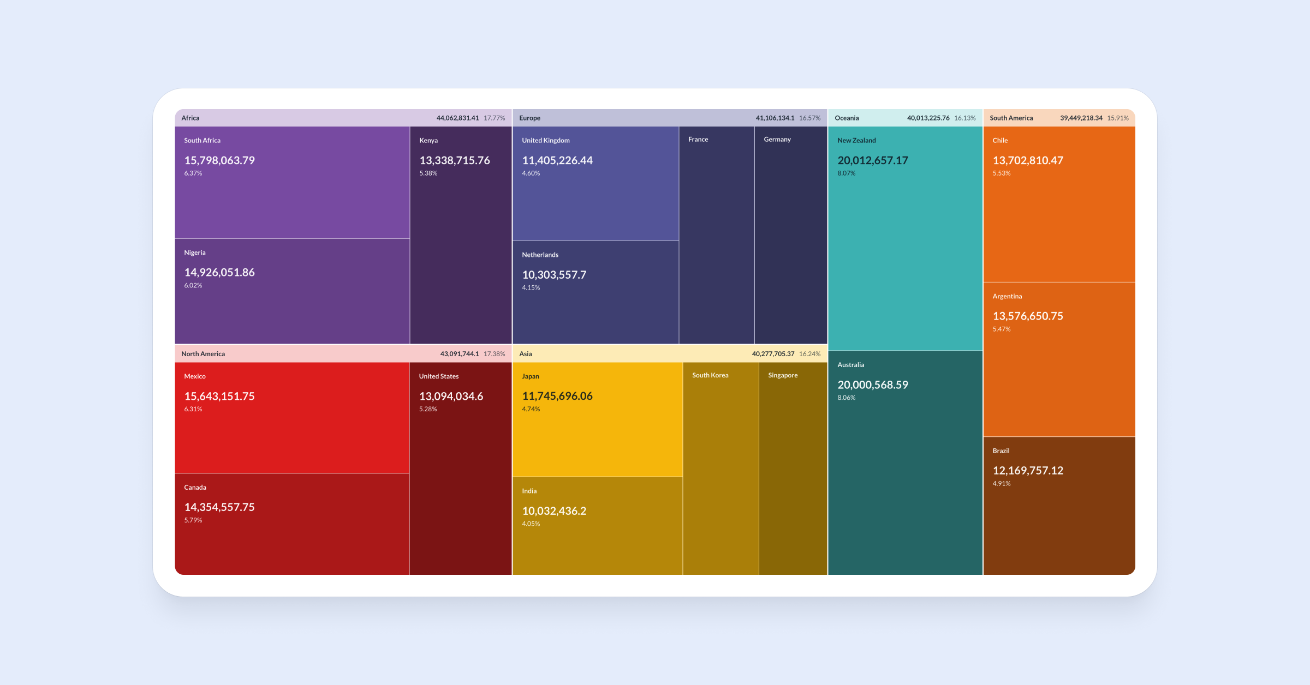The width and height of the screenshot is (1310, 685).
Task: Select the South Korea tile
Action: coord(720,468)
